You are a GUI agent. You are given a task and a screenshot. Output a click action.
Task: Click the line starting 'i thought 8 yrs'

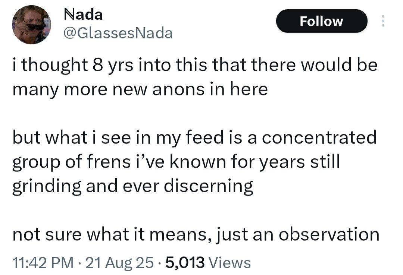click(195, 66)
